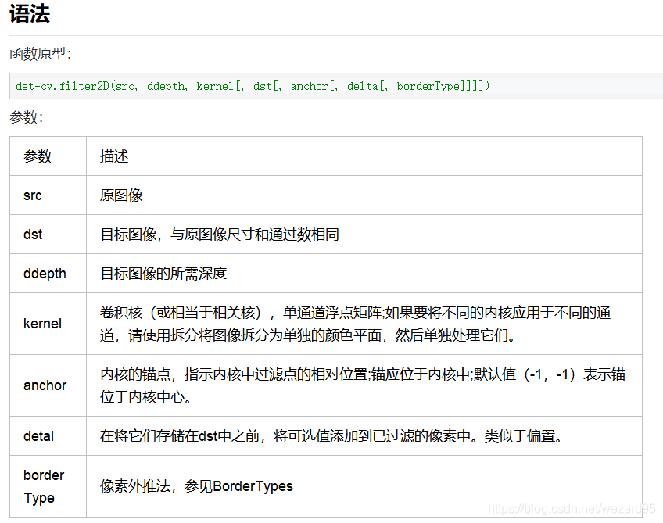Click the 内核的锚点 description text

(x=363, y=385)
